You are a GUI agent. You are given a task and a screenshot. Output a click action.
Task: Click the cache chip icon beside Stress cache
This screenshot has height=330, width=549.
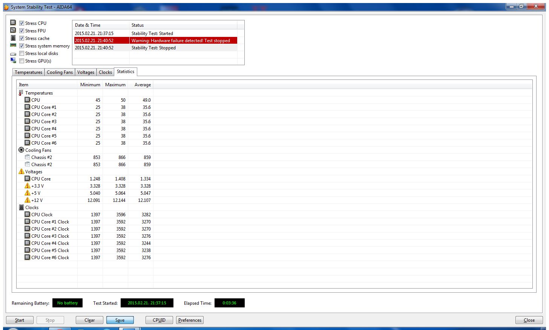pyautogui.click(x=13, y=38)
